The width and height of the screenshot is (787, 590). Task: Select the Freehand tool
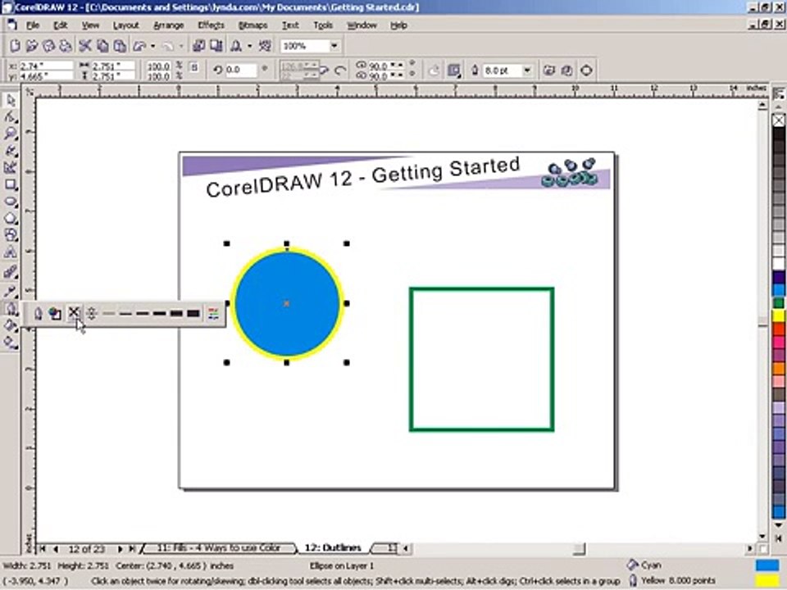(x=11, y=151)
